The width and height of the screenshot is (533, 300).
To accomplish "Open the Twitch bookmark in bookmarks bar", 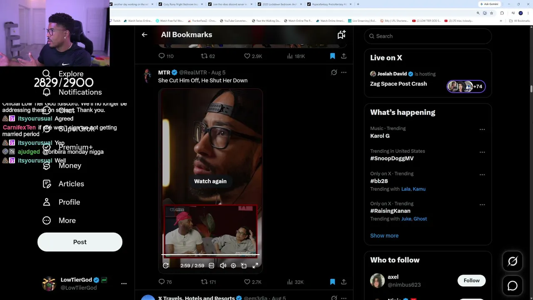I will click(115, 21).
